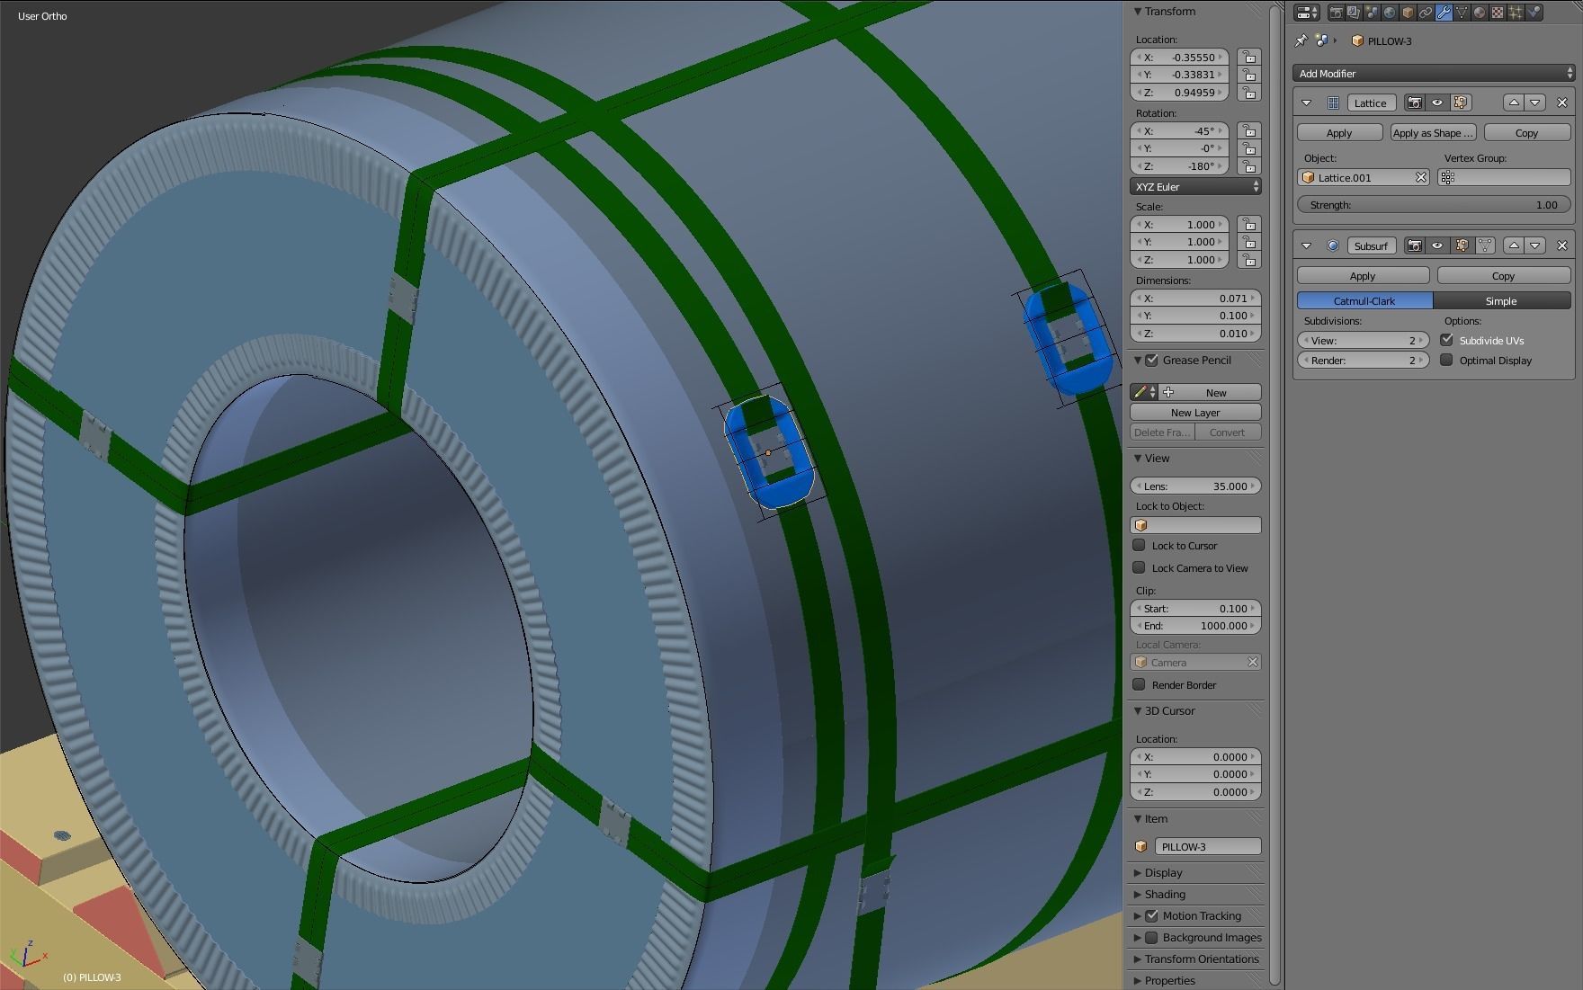Enable Render Border checkbox
Image resolution: width=1583 pixels, height=990 pixels.
coord(1139,684)
